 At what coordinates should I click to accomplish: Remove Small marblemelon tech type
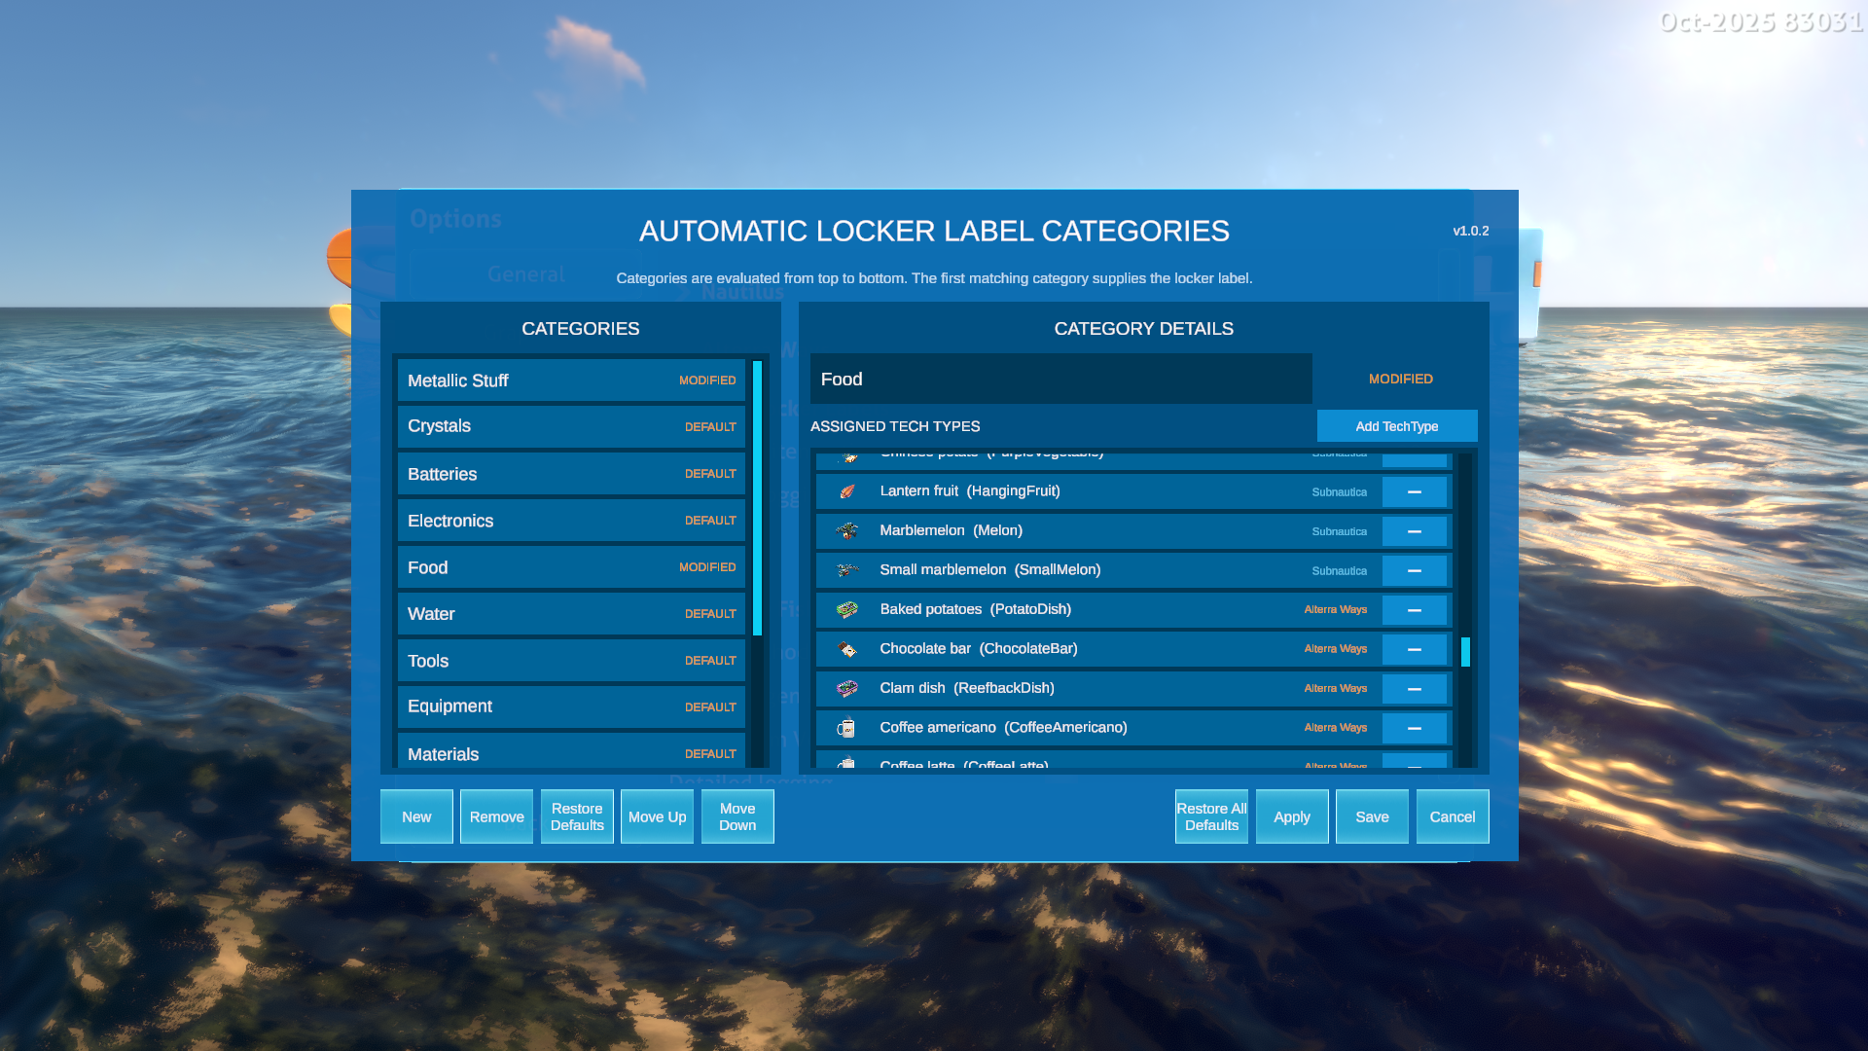point(1414,571)
